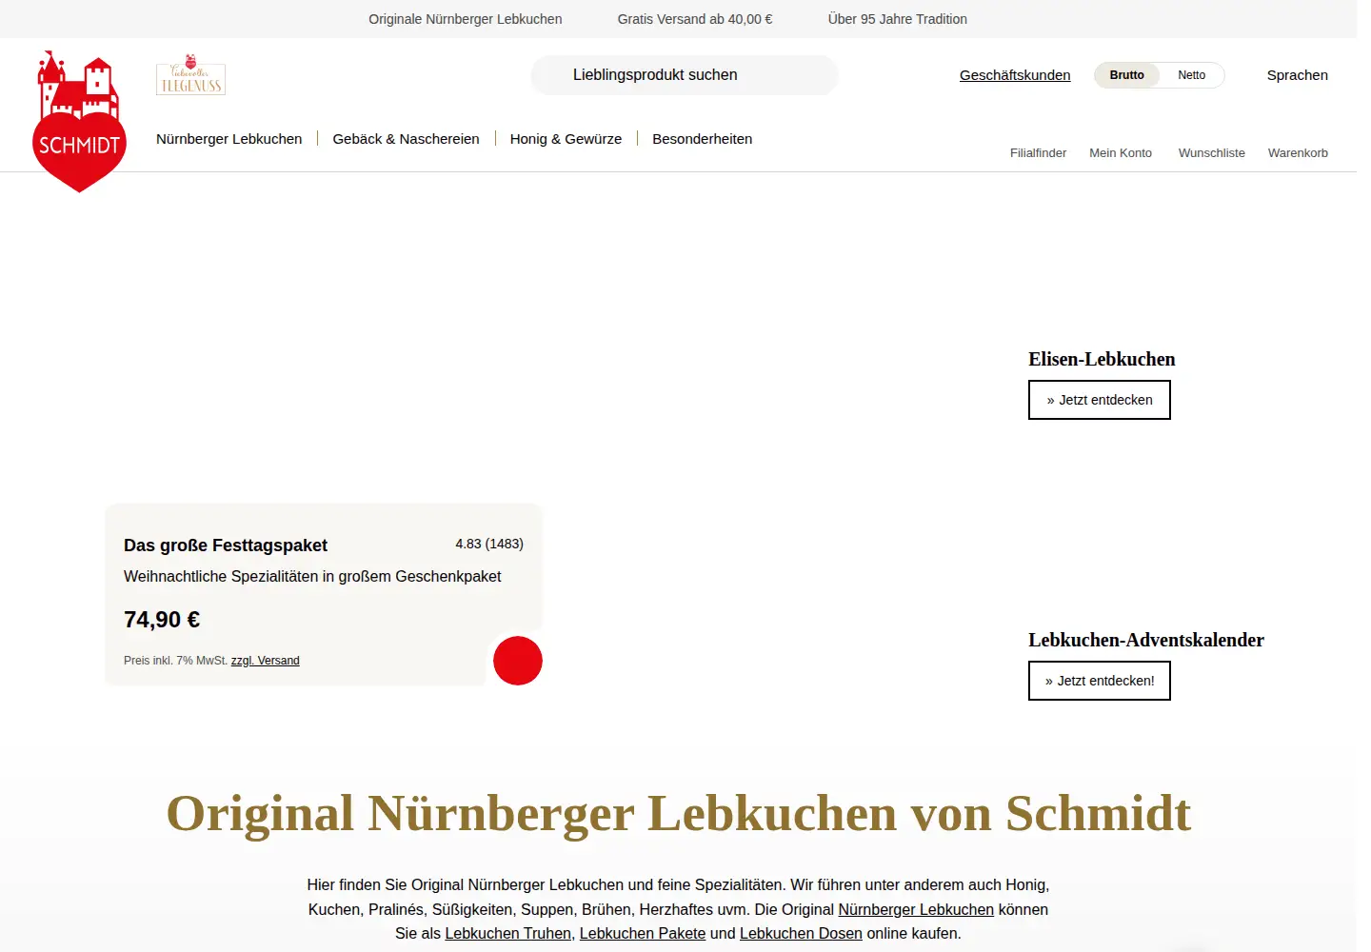Click the red round cart button
This screenshot has height=952, width=1371.
pyautogui.click(x=518, y=661)
